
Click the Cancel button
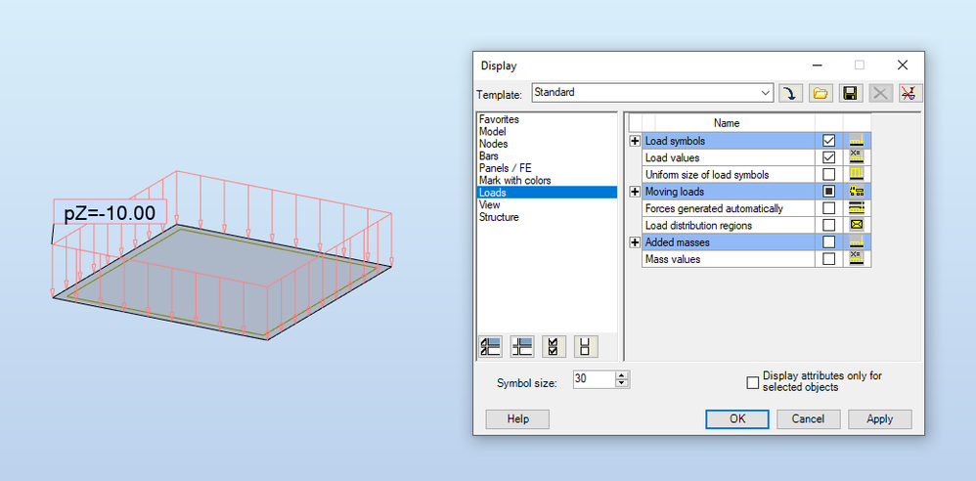pyautogui.click(x=809, y=418)
